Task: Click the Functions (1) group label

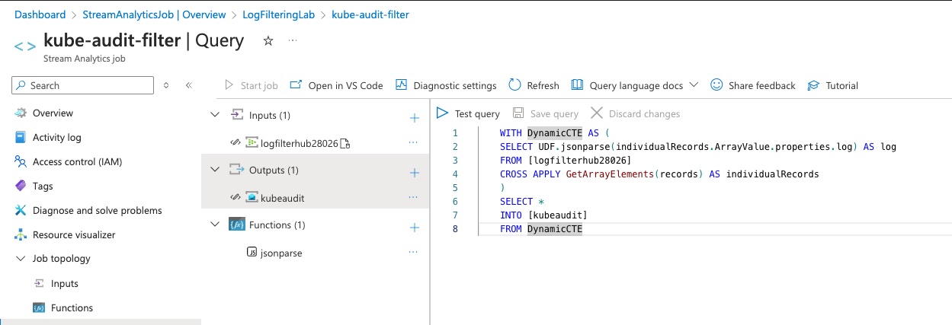Action: point(277,225)
